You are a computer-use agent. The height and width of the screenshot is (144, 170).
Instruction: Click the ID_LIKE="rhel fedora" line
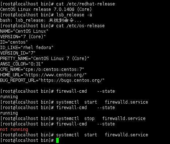pyautogui.click(x=27, y=48)
